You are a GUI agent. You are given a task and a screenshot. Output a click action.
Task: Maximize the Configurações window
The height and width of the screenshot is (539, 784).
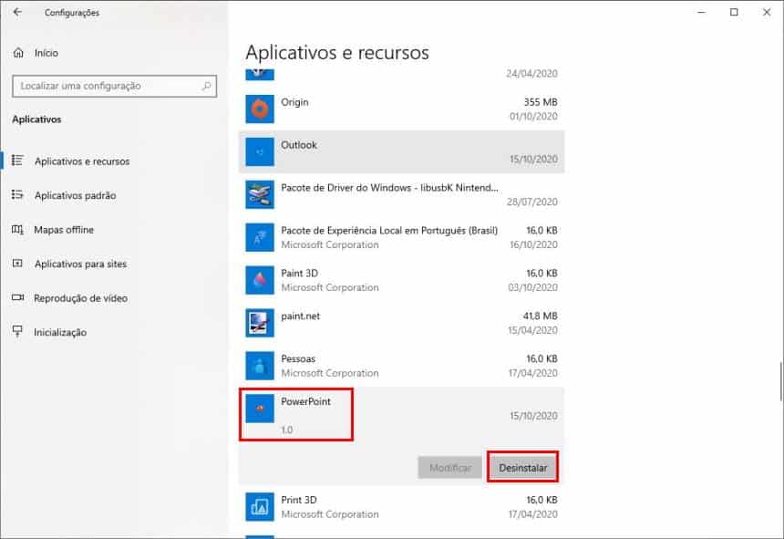click(x=734, y=12)
